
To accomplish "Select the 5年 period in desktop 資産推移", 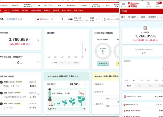I will tap(69, 63).
